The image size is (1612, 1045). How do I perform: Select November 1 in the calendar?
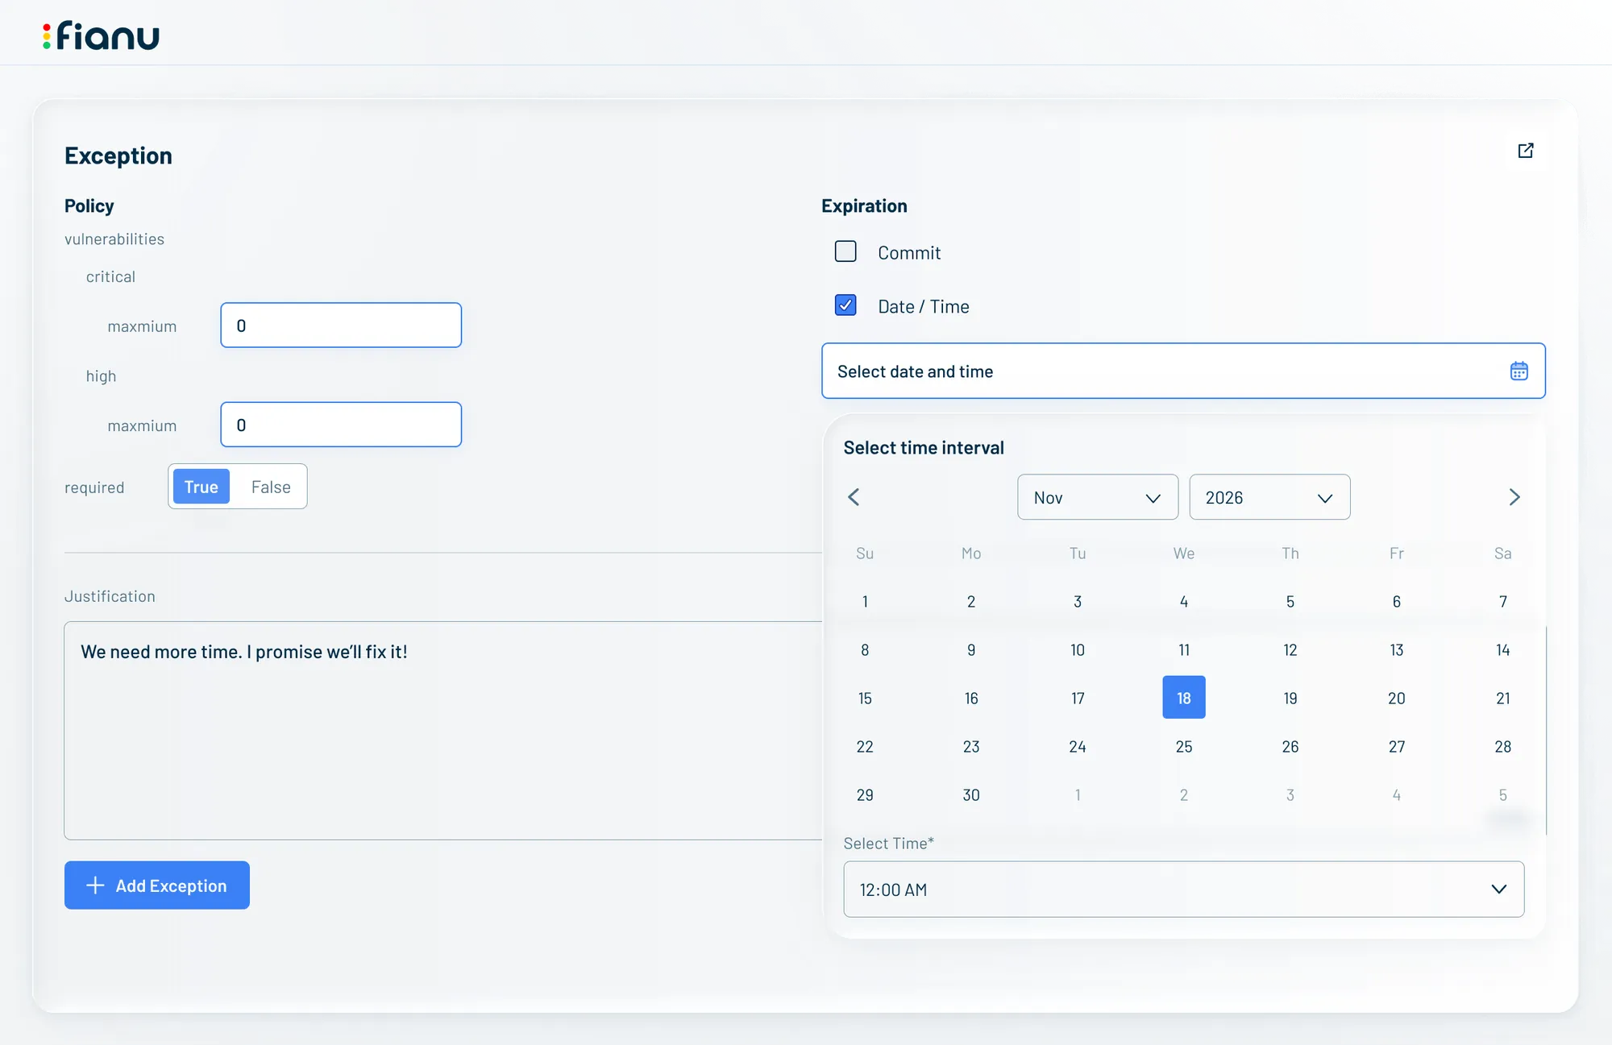pos(865,601)
